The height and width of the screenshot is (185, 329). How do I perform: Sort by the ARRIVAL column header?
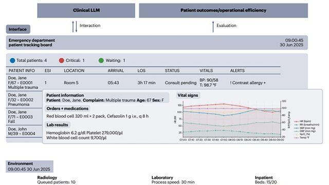(x=116, y=71)
